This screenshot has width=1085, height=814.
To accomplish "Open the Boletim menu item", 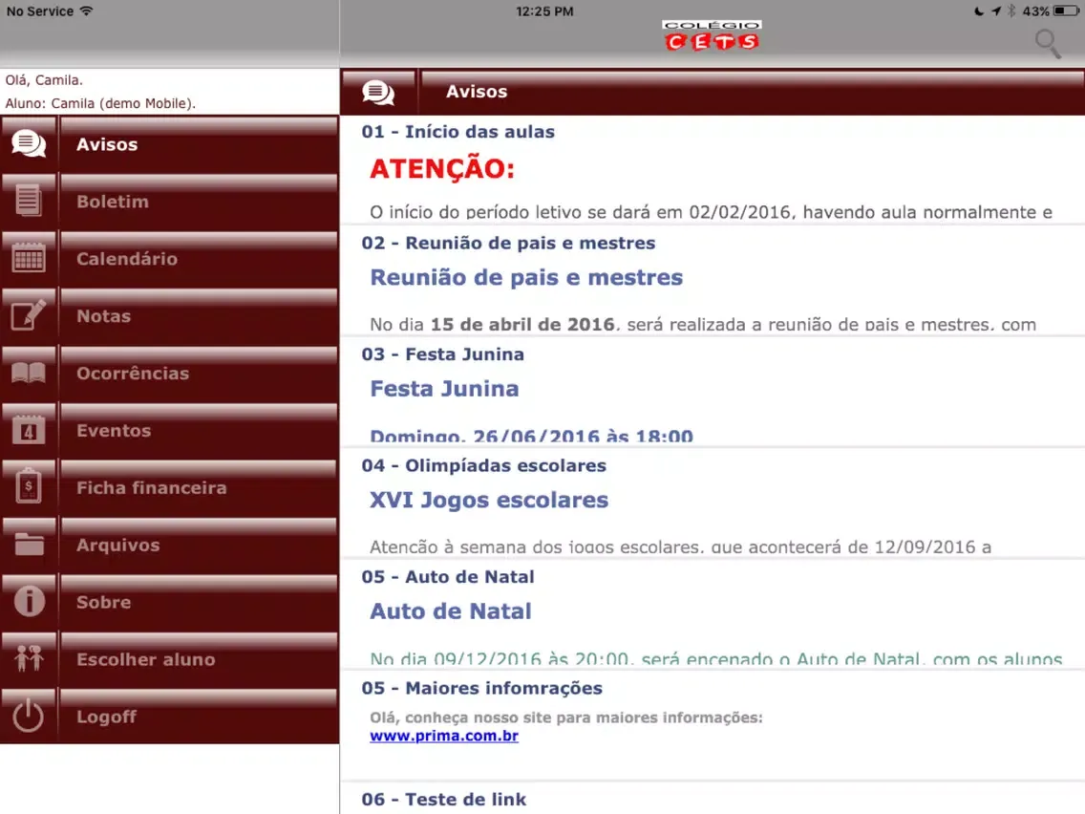I will pyautogui.click(x=170, y=202).
